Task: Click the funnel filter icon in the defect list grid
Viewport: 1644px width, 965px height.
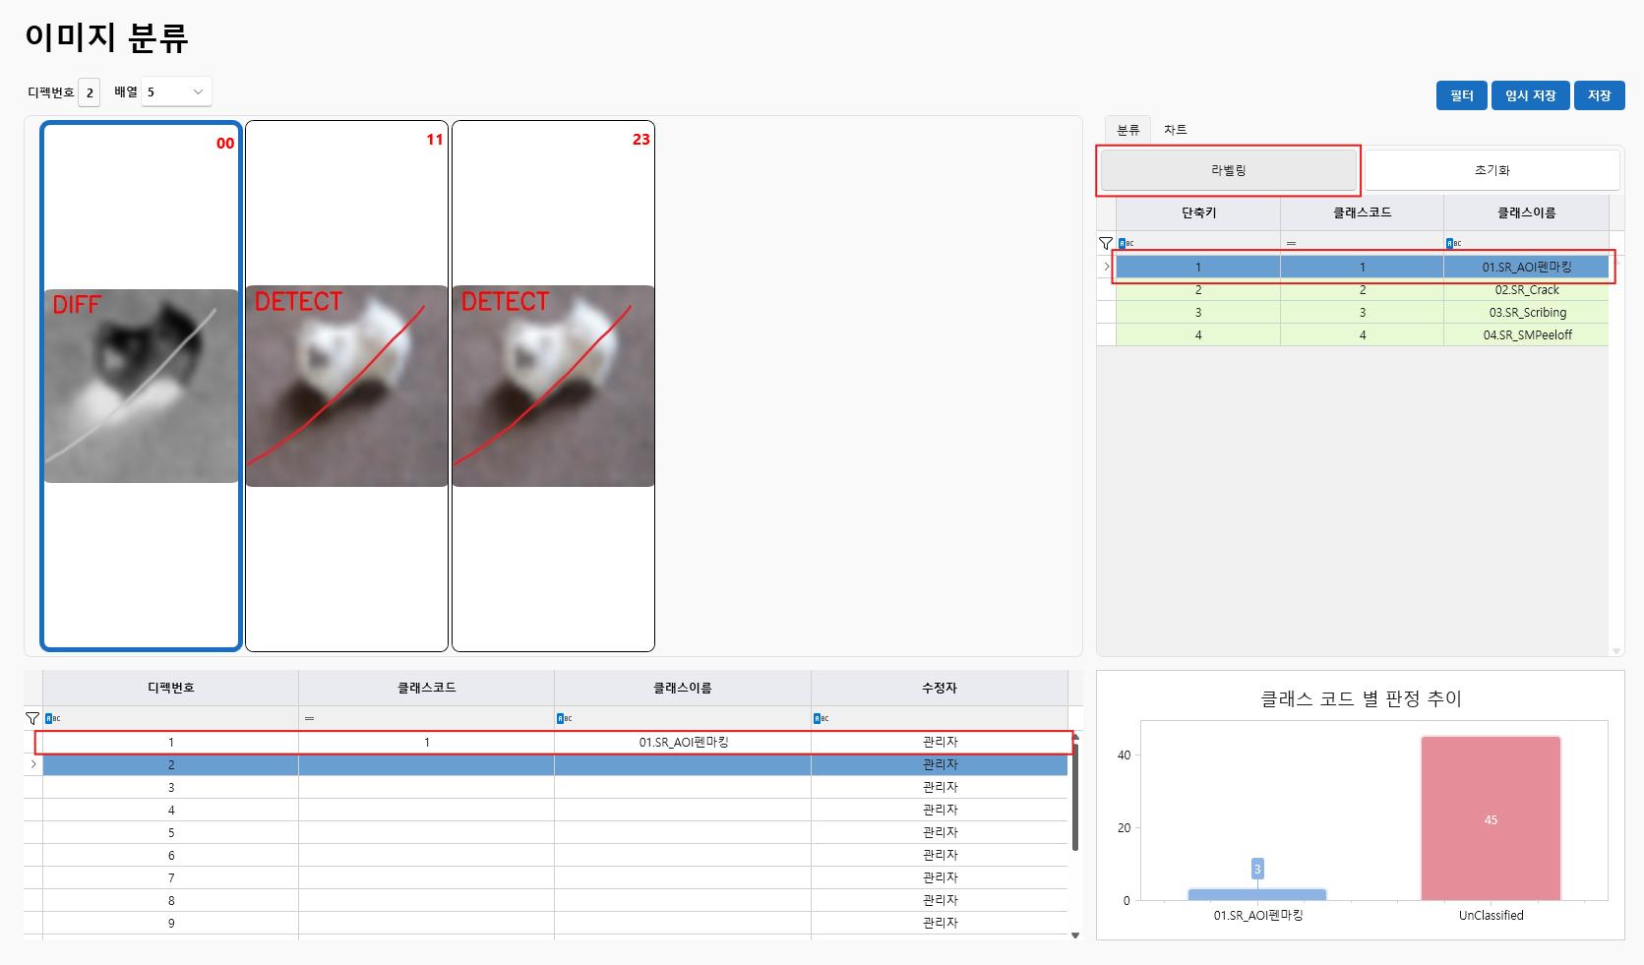Action: 32,718
